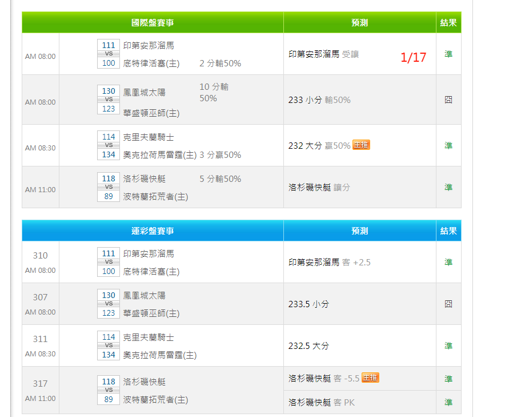Click score 123 in the 運彩盤 table
This screenshot has width=509, height=417.
[109, 313]
